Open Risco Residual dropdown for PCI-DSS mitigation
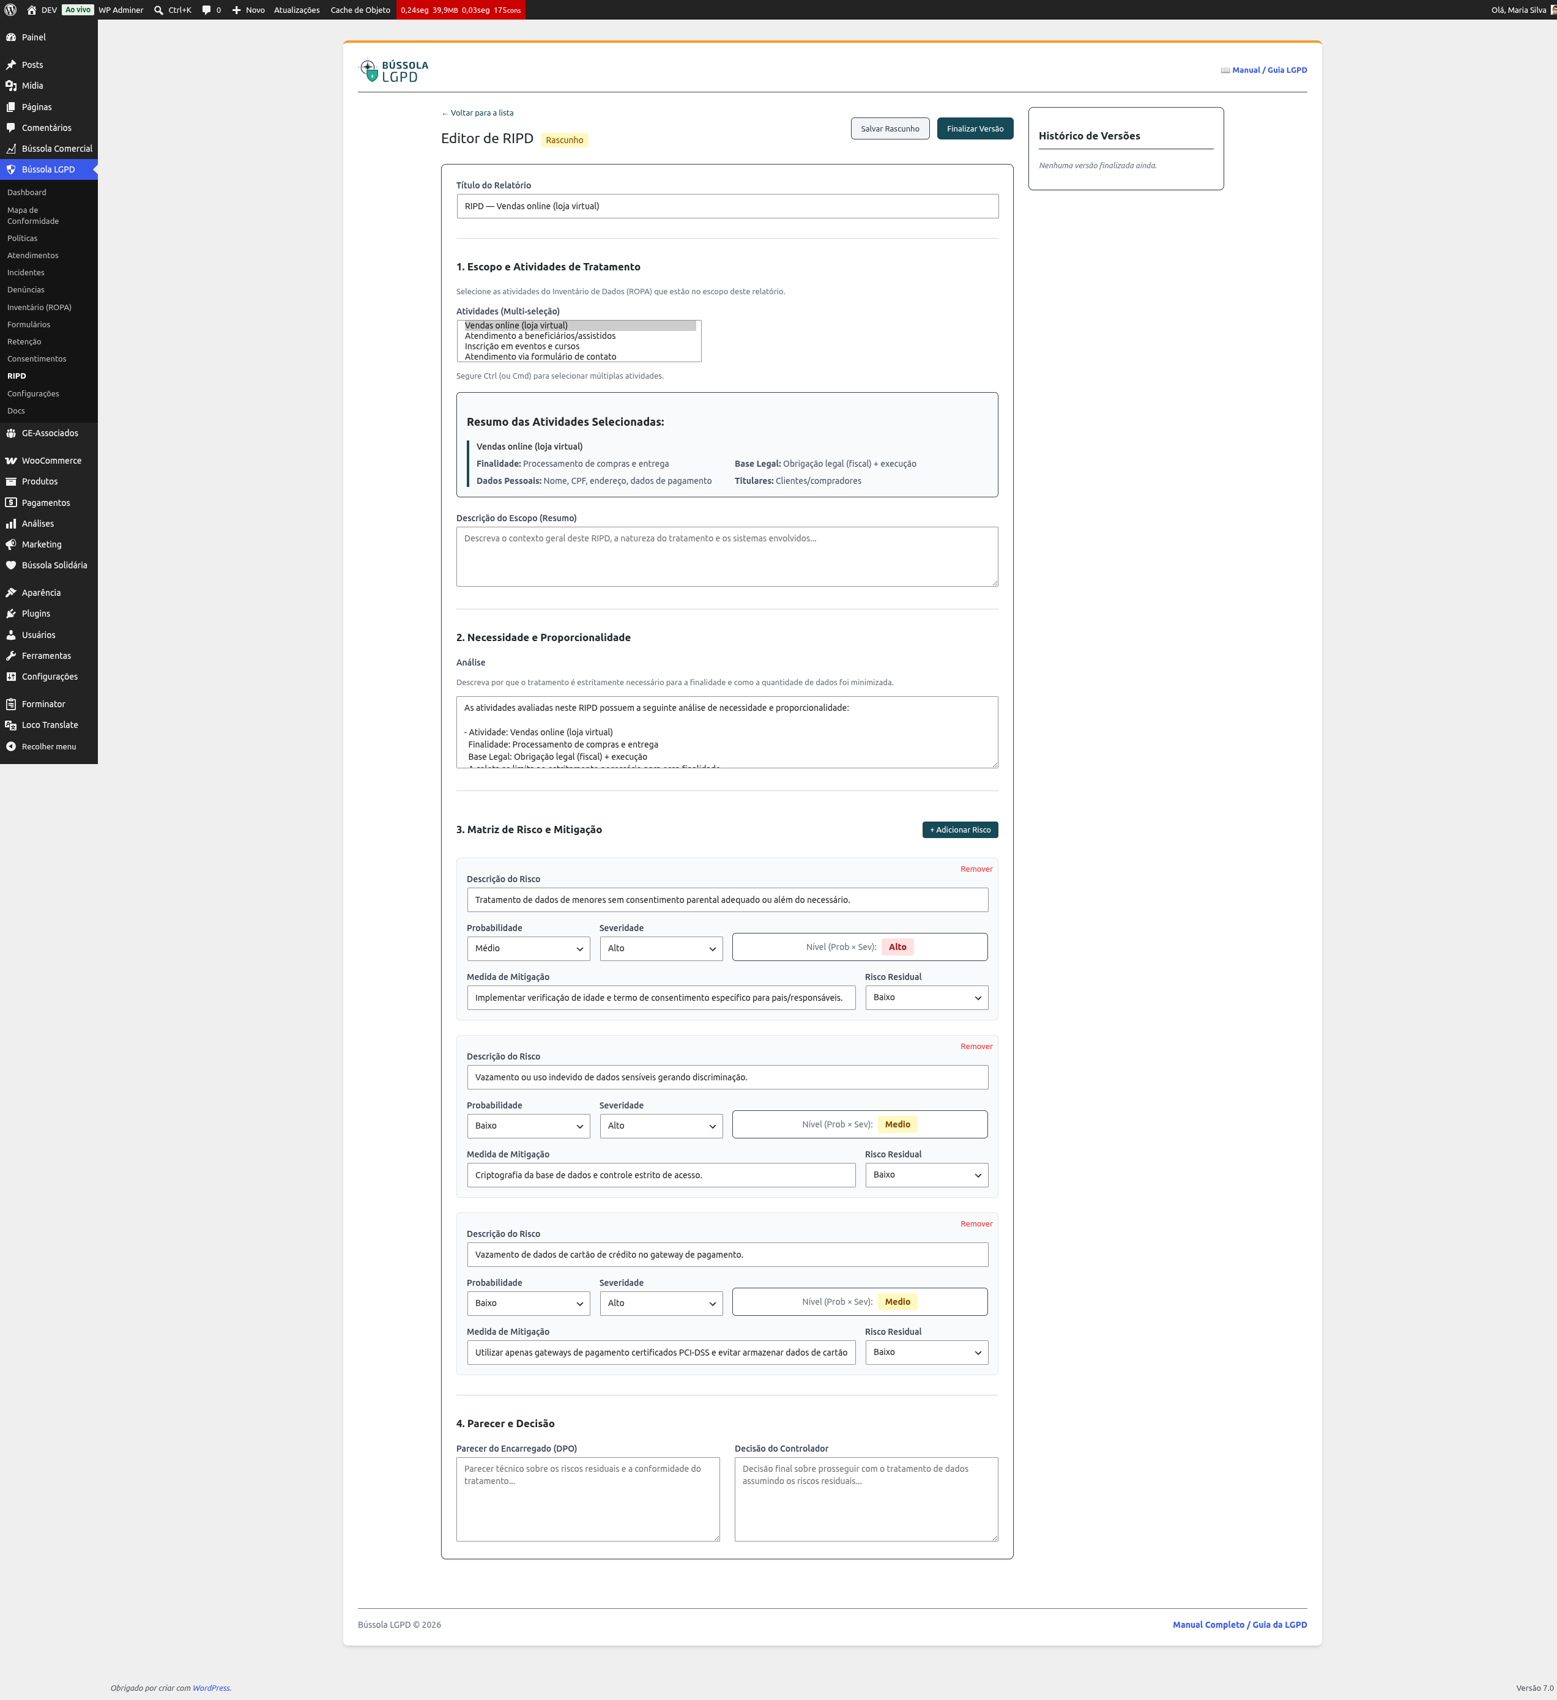This screenshot has height=1700, width=1557. click(926, 1352)
